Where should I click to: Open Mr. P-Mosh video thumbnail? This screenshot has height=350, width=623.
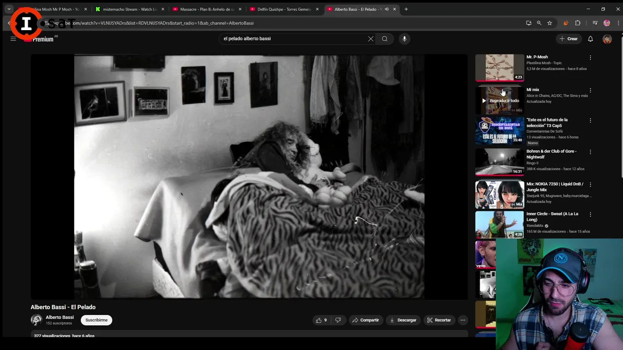[x=499, y=67]
